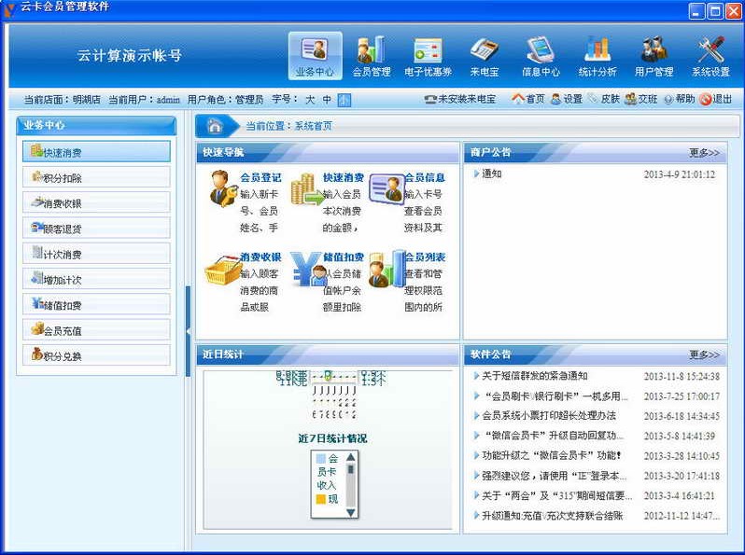745x555 pixels.
Task: Click the 云计算演示帐号 title text
Action: point(129,56)
